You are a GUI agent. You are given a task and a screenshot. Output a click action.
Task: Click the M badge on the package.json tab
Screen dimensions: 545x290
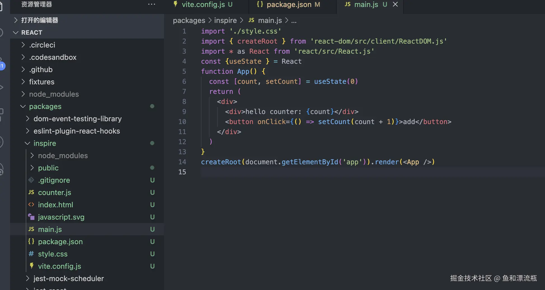(x=317, y=4)
